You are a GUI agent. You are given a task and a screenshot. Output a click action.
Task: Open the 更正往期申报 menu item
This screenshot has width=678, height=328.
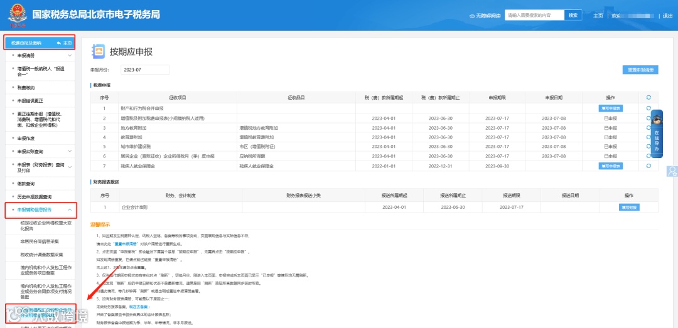(x=40, y=119)
